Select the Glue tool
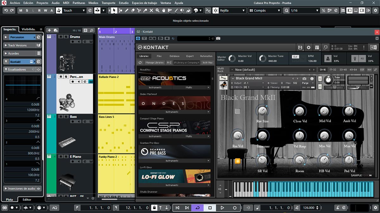Viewport: 380px width, 213px height. point(145,10)
